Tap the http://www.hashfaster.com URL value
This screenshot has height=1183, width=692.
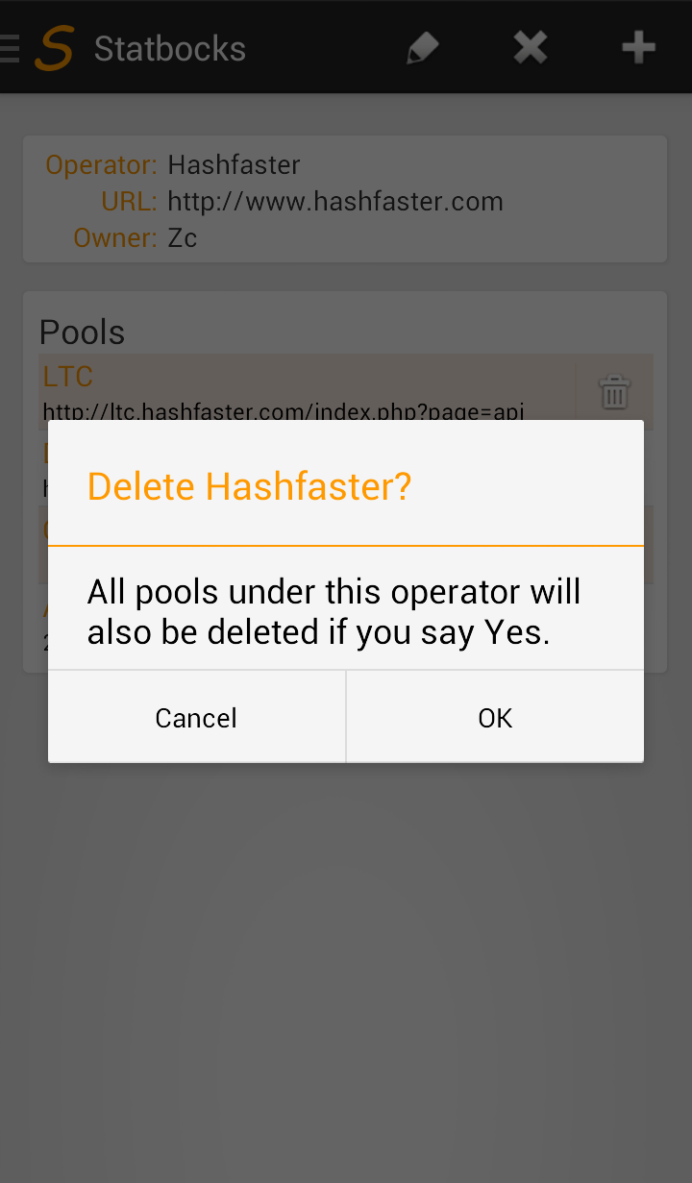click(x=335, y=202)
